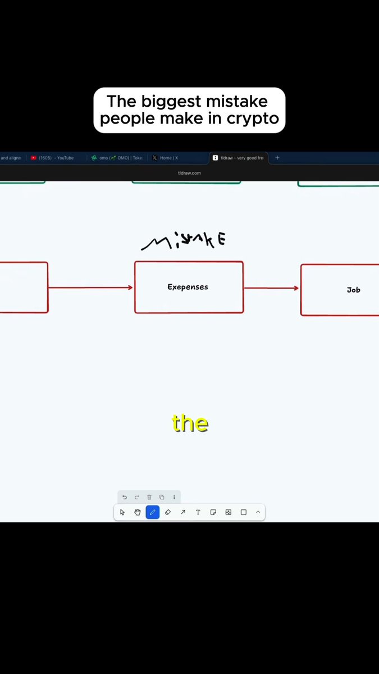Image resolution: width=379 pixels, height=674 pixels.
Task: Select the Text tool
Action: click(x=198, y=512)
